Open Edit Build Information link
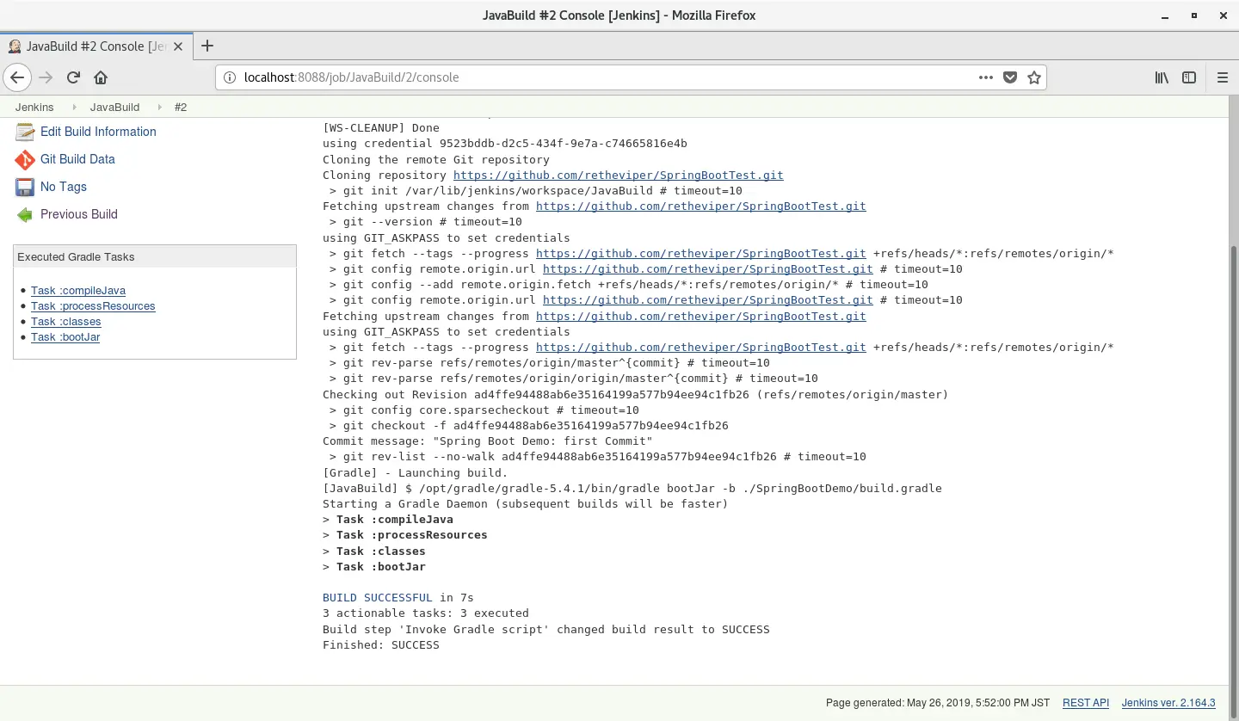The image size is (1239, 721). click(x=98, y=132)
